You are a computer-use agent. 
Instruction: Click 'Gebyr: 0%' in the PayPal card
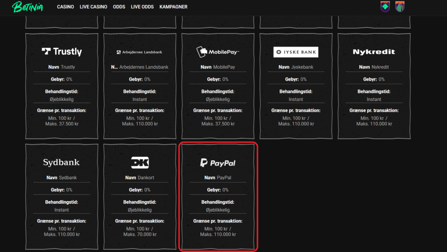pyautogui.click(x=218, y=190)
